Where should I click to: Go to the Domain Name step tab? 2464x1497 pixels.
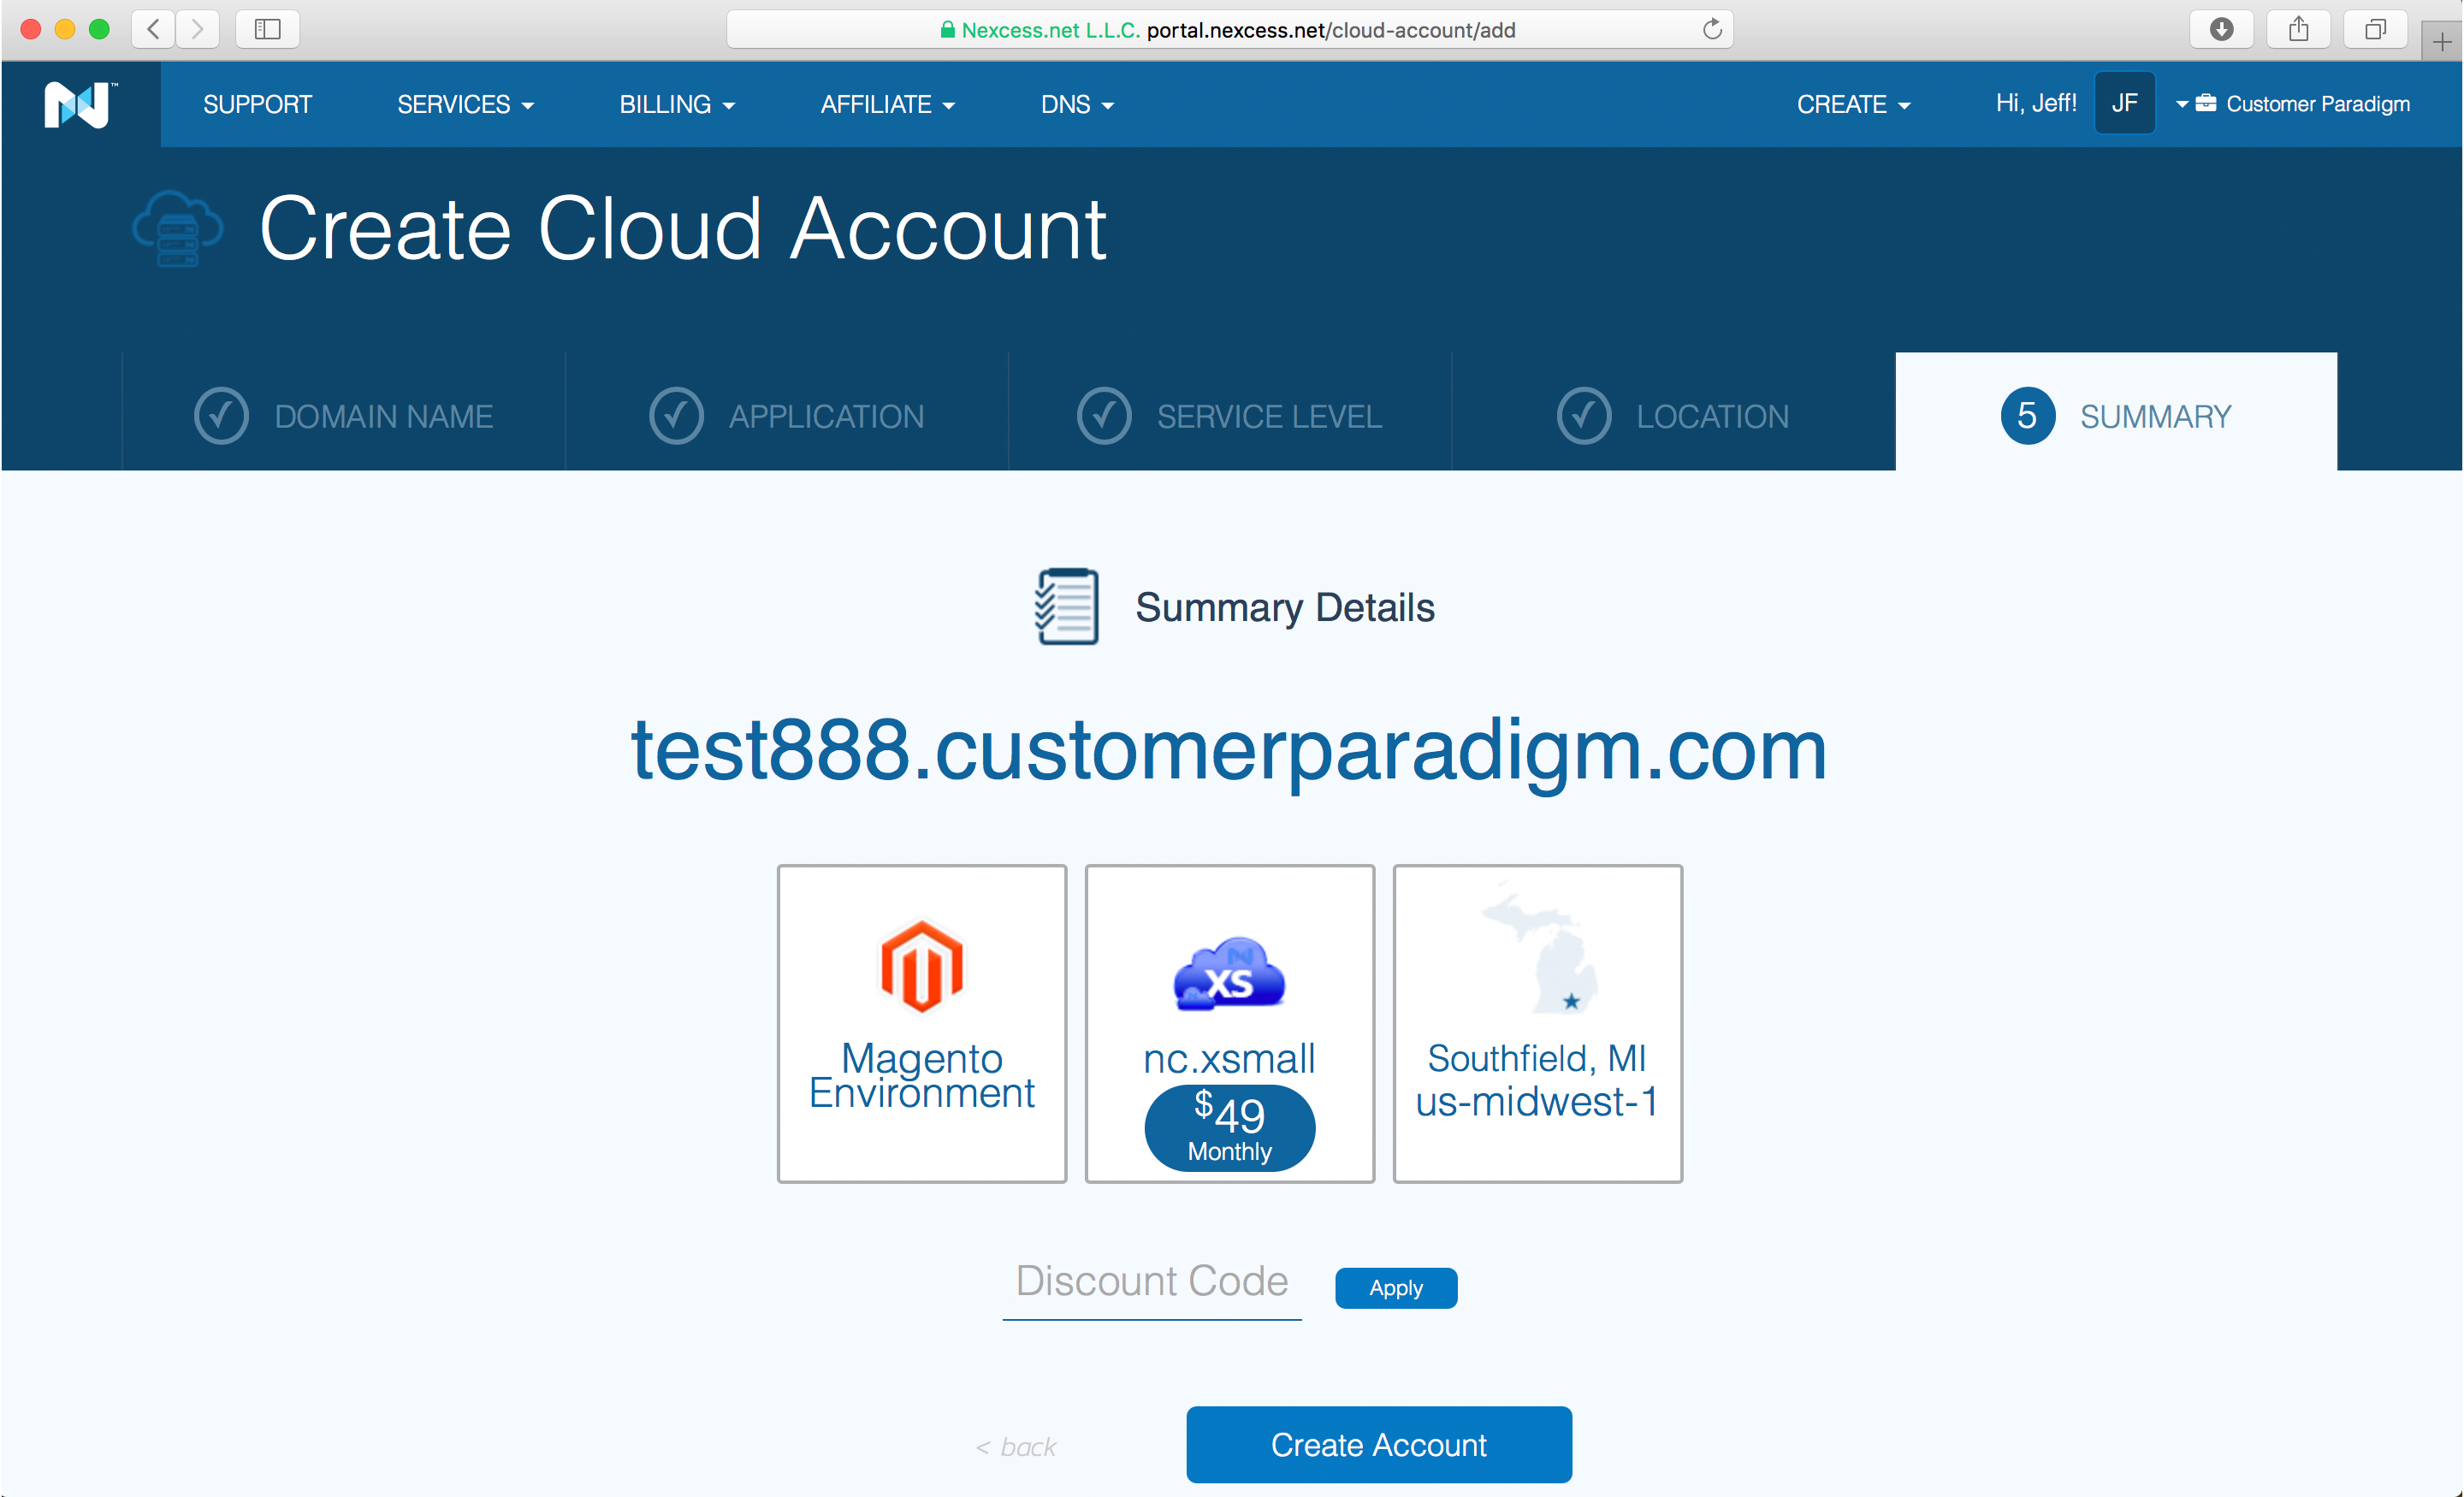(x=343, y=415)
